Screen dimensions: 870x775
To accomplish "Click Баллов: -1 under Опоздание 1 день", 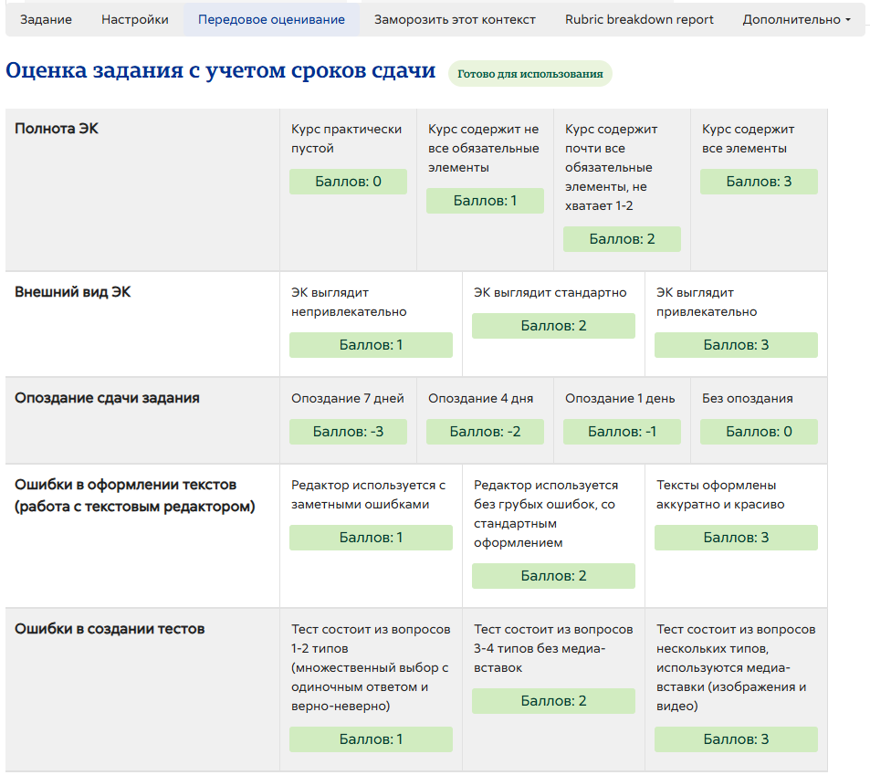I will (x=622, y=432).
